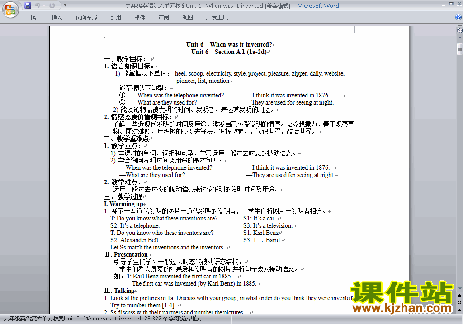Click the Redo button in Quick Access

click(52, 5)
